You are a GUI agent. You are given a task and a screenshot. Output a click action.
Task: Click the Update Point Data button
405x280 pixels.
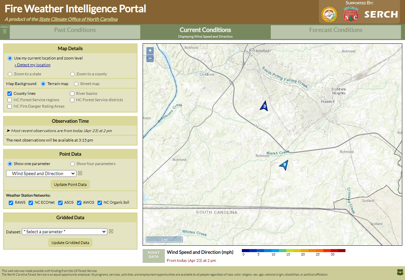coord(70,184)
